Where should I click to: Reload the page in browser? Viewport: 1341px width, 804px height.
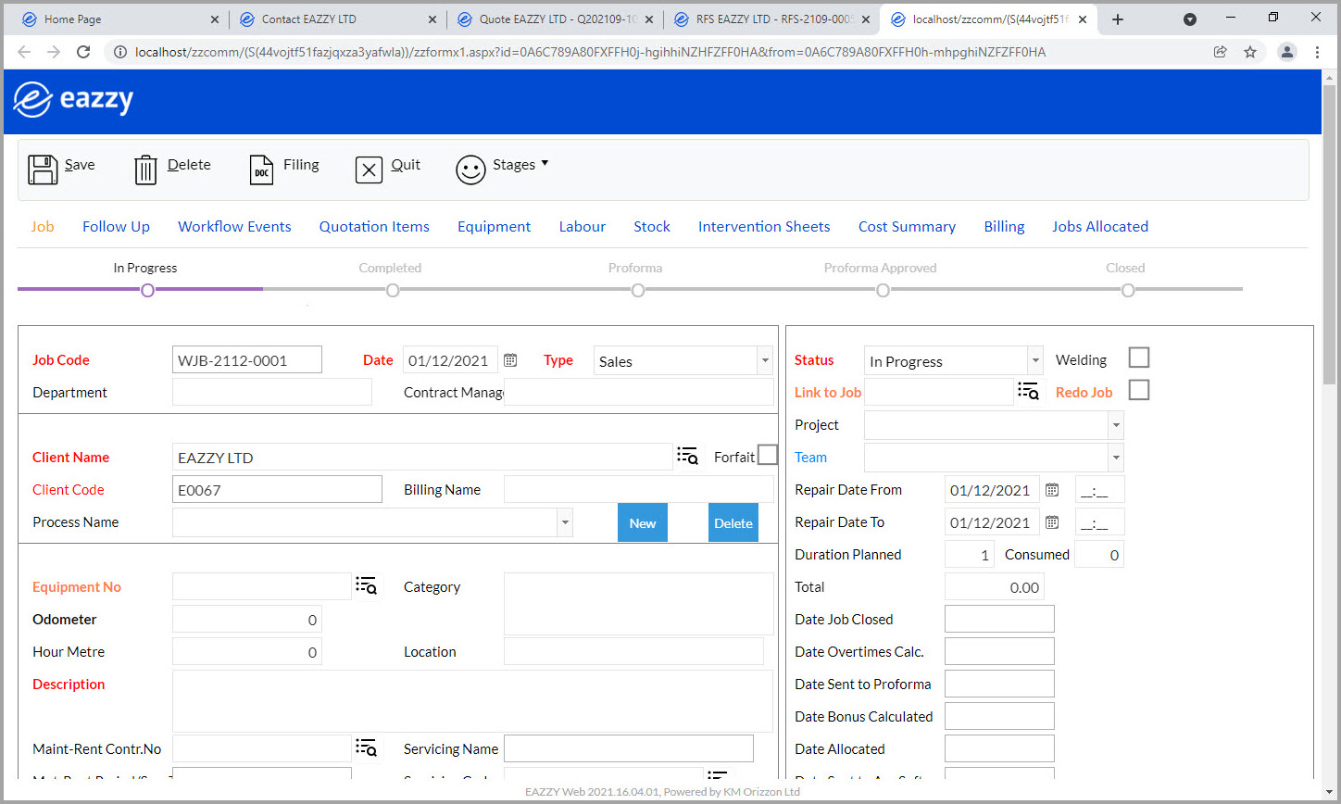point(83,52)
